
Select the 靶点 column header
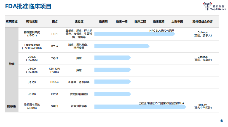click(x=55, y=21)
